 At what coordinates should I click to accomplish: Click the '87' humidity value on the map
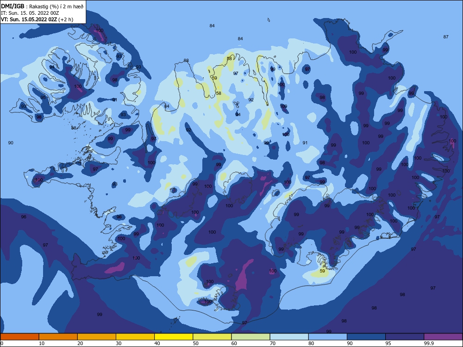pyautogui.click(x=446, y=37)
